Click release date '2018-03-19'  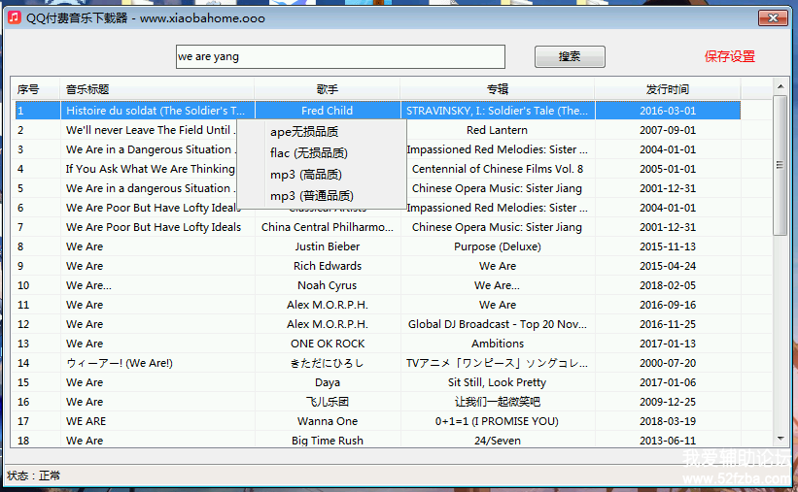667,421
